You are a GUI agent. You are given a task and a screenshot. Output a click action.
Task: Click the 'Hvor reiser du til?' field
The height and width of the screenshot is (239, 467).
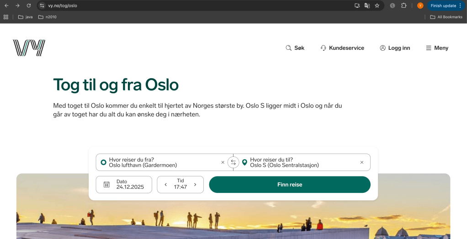pyautogui.click(x=299, y=162)
